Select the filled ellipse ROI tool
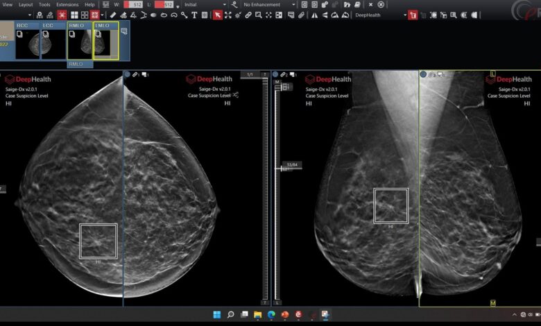The width and height of the screenshot is (541, 326). 153,15
